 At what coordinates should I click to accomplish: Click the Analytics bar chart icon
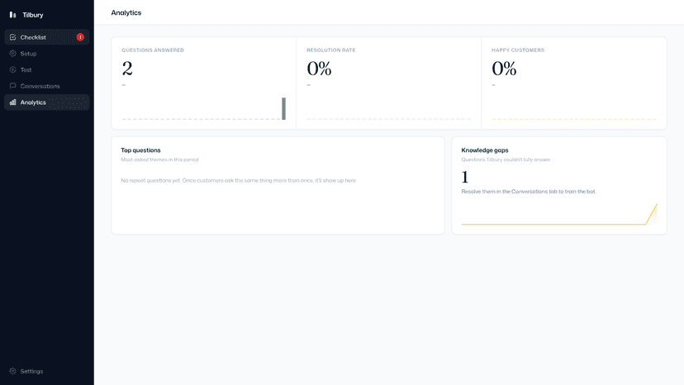[x=12, y=102]
